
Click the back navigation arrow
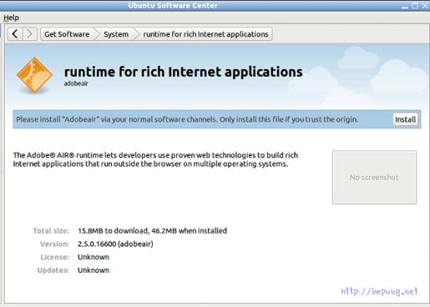pos(15,34)
